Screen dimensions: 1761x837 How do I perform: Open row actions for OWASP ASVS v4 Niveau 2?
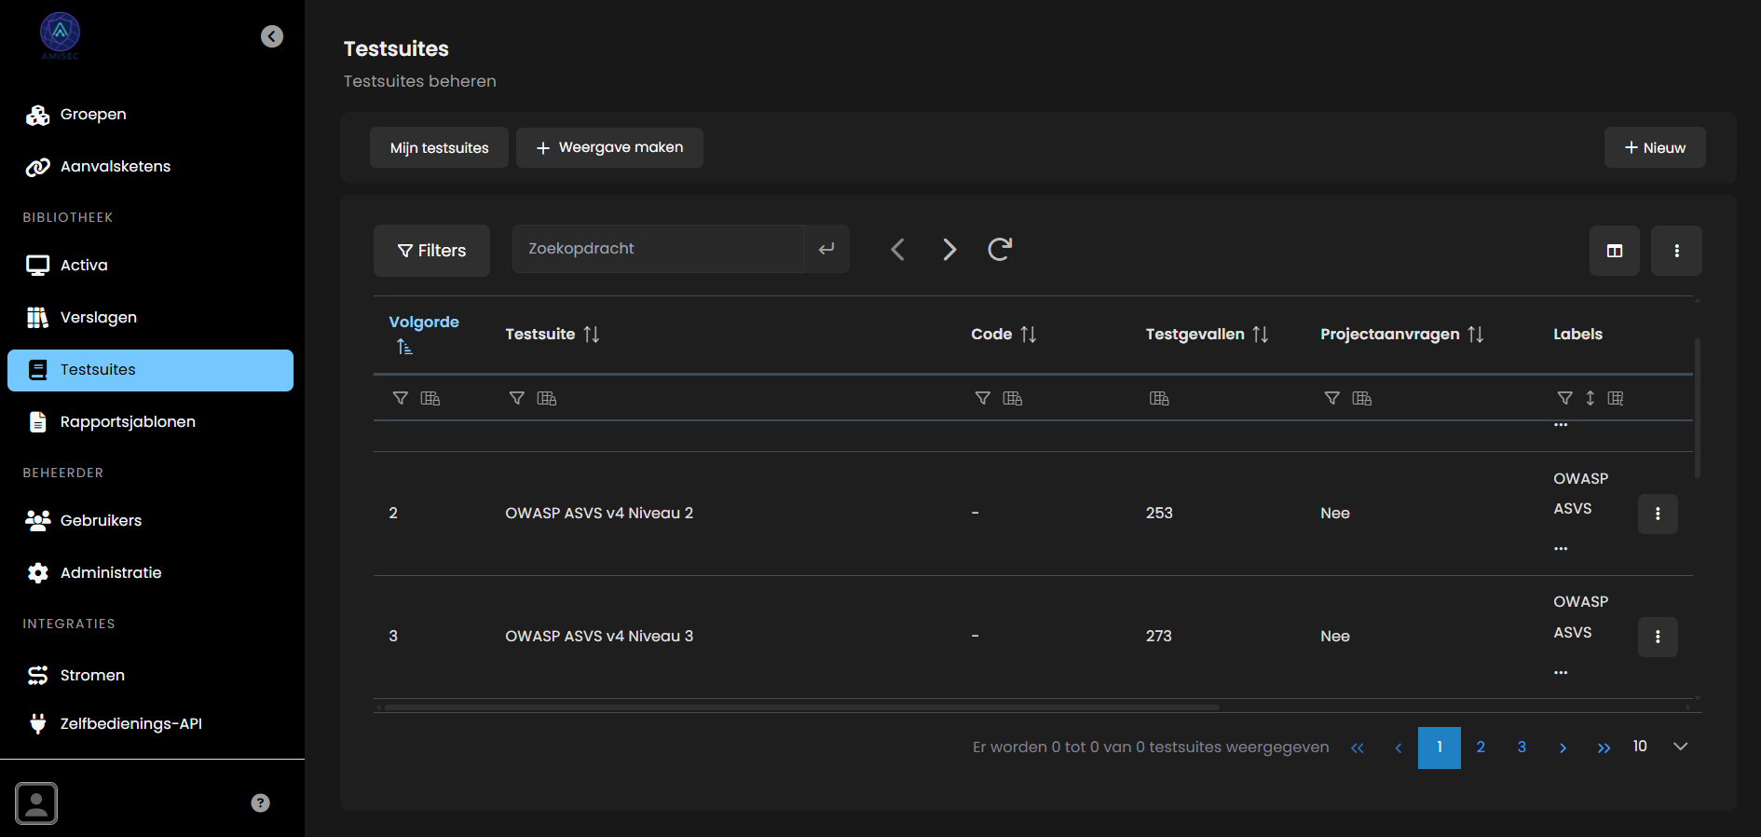1657,514
